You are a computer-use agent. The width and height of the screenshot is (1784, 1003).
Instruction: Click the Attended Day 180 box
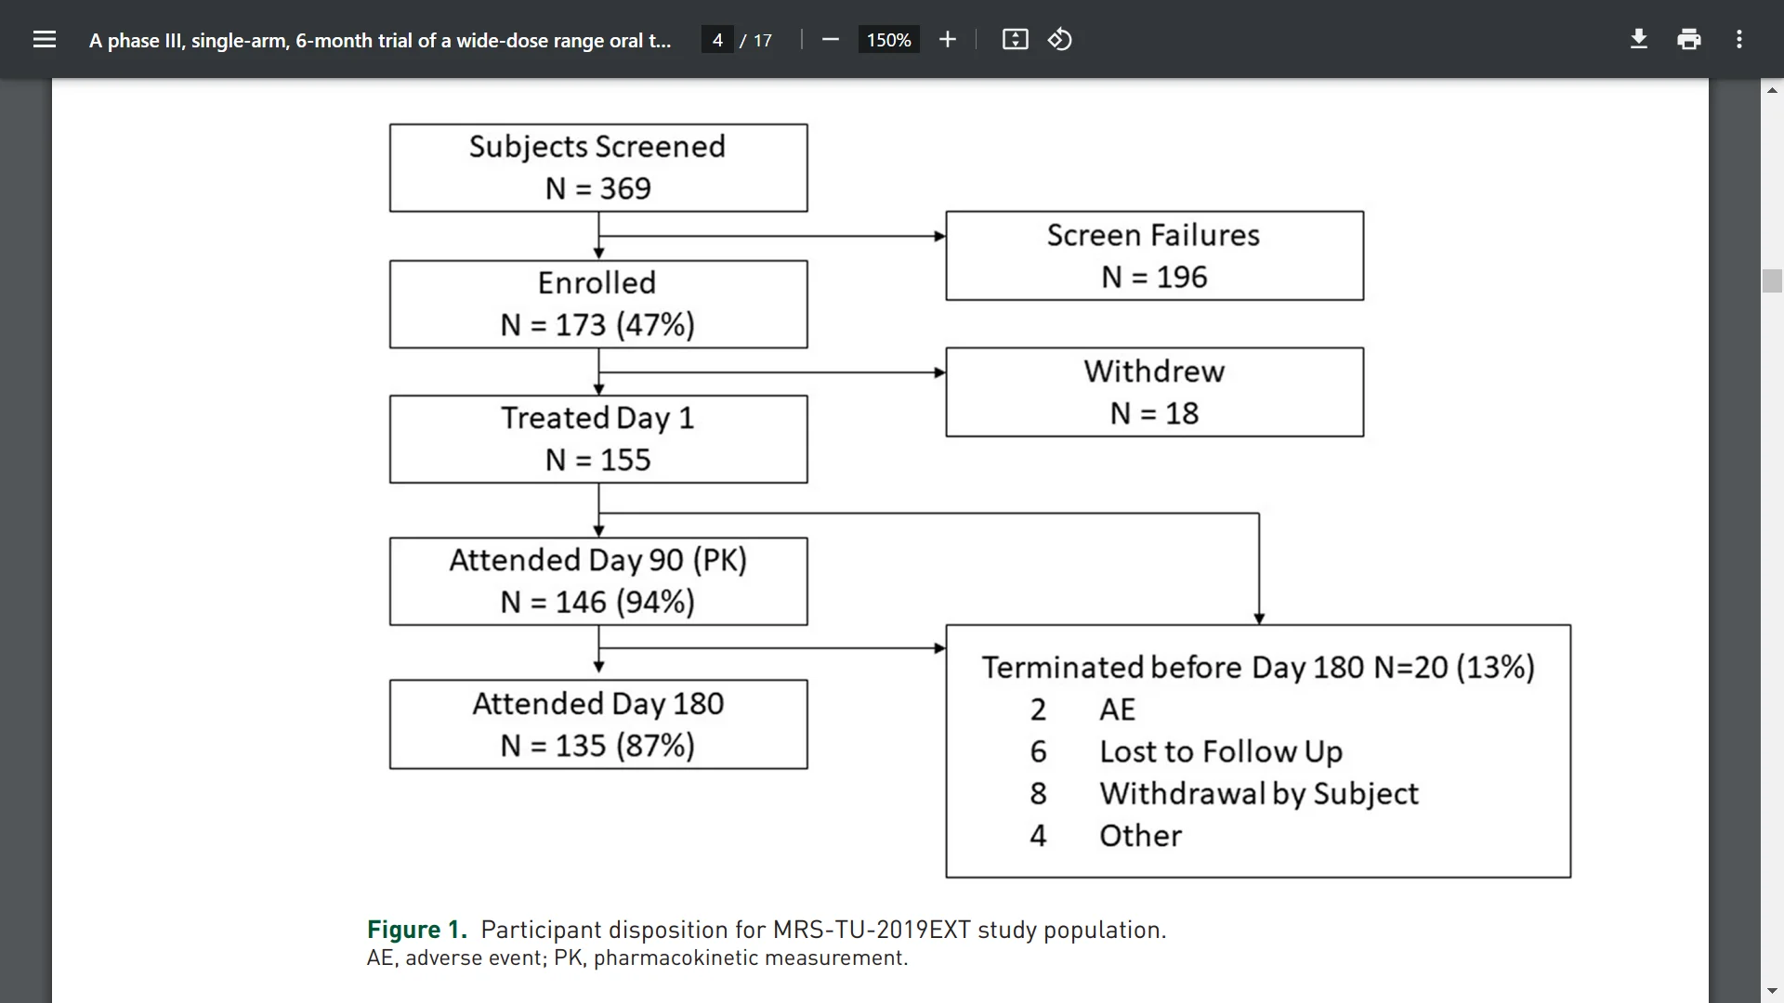pos(597,723)
